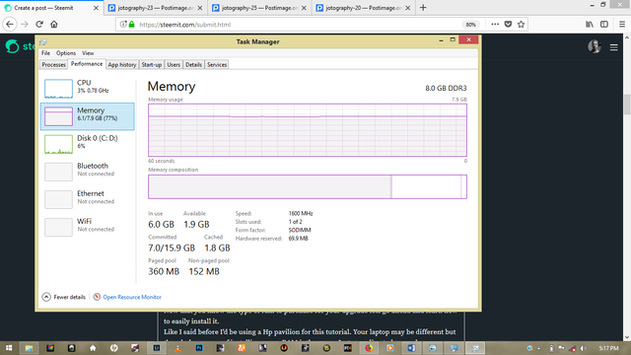Image resolution: width=631 pixels, height=355 pixels.
Task: Go forward in Firefox
Action: (x=25, y=24)
